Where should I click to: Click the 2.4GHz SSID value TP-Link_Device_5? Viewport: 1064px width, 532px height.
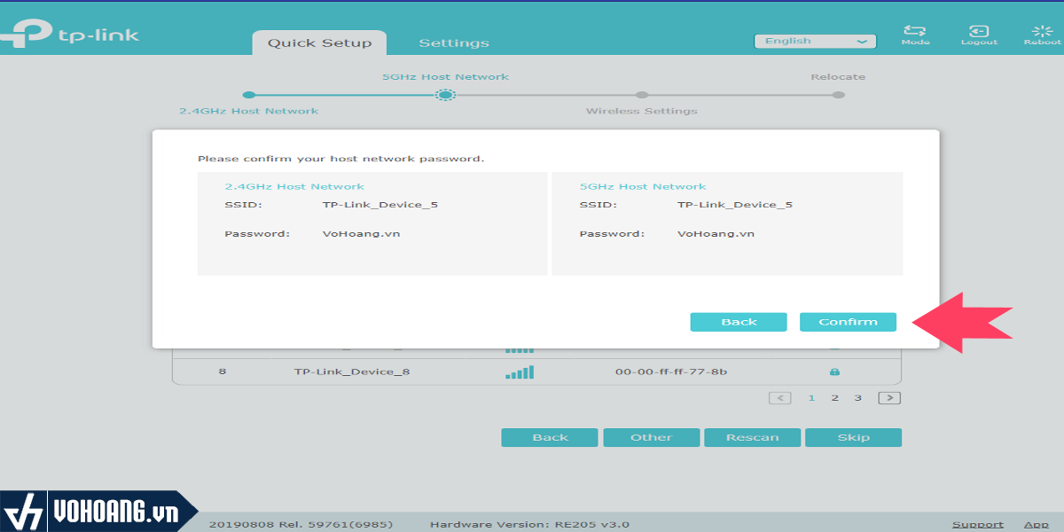tap(380, 205)
